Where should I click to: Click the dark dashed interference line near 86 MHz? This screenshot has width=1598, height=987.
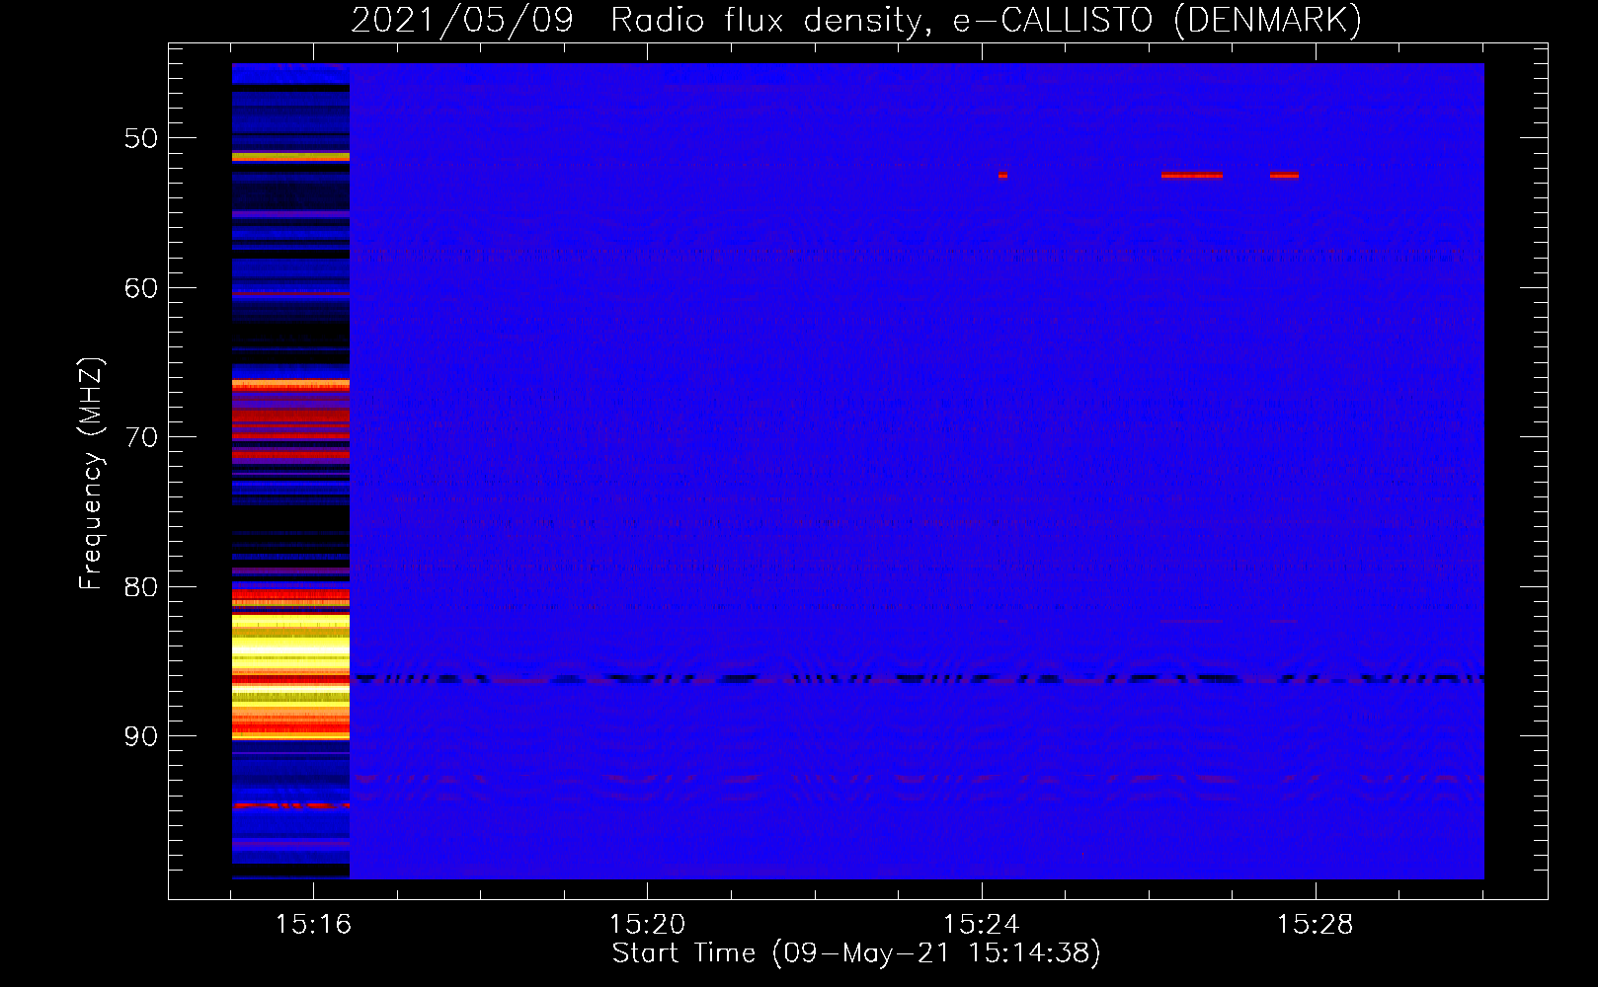tap(918, 678)
